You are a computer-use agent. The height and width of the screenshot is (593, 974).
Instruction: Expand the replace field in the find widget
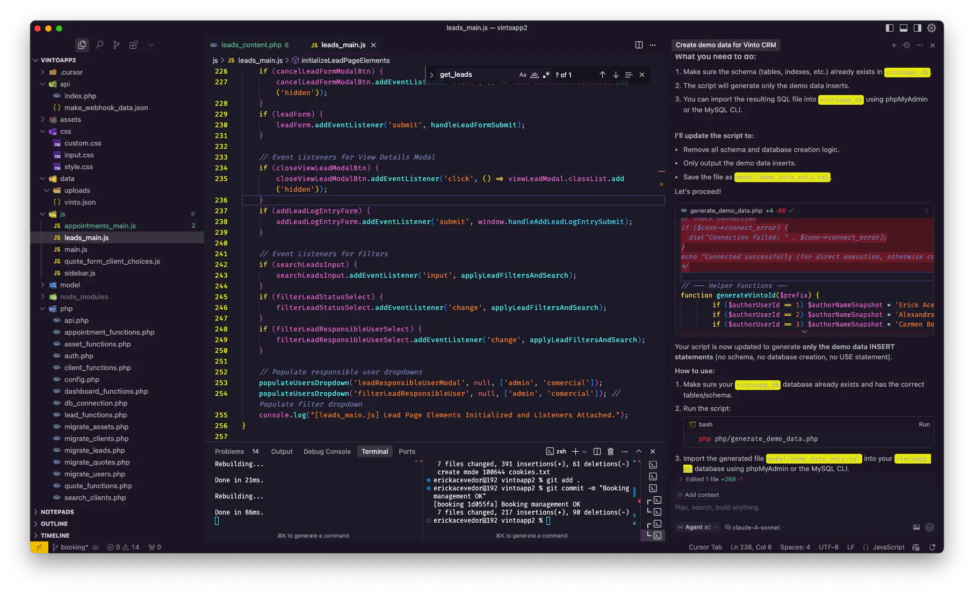(x=431, y=75)
